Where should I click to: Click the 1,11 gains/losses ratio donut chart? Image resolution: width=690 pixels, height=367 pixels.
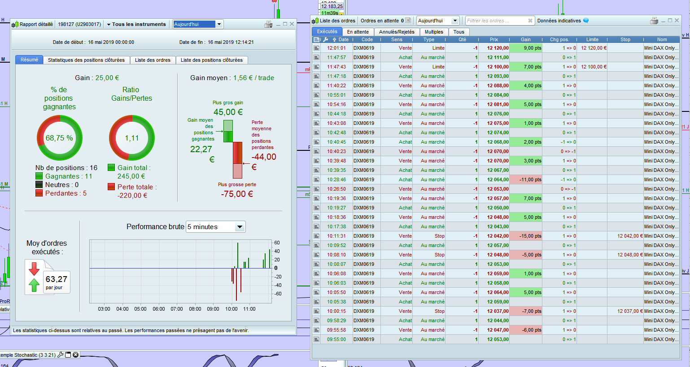click(132, 138)
